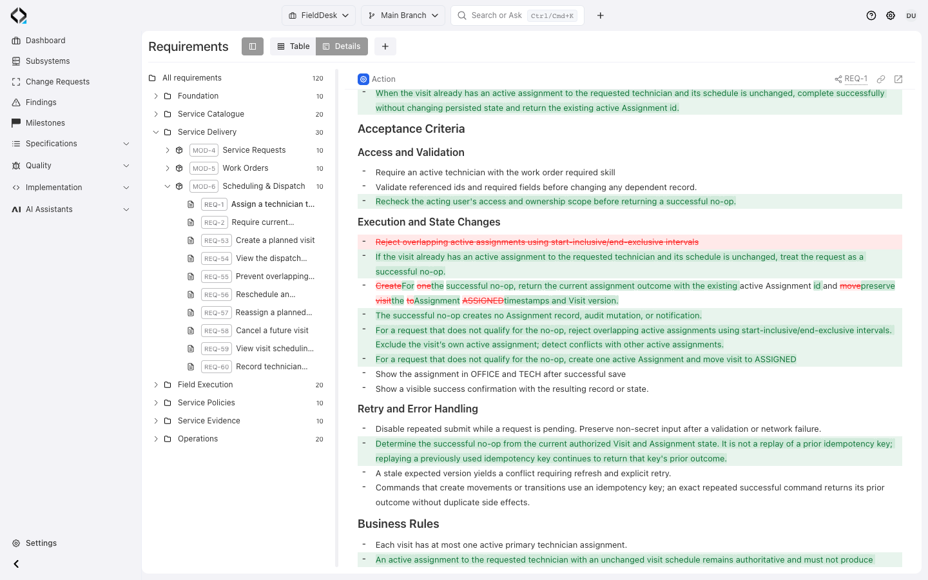Open the settings gear in top bar

click(891, 15)
